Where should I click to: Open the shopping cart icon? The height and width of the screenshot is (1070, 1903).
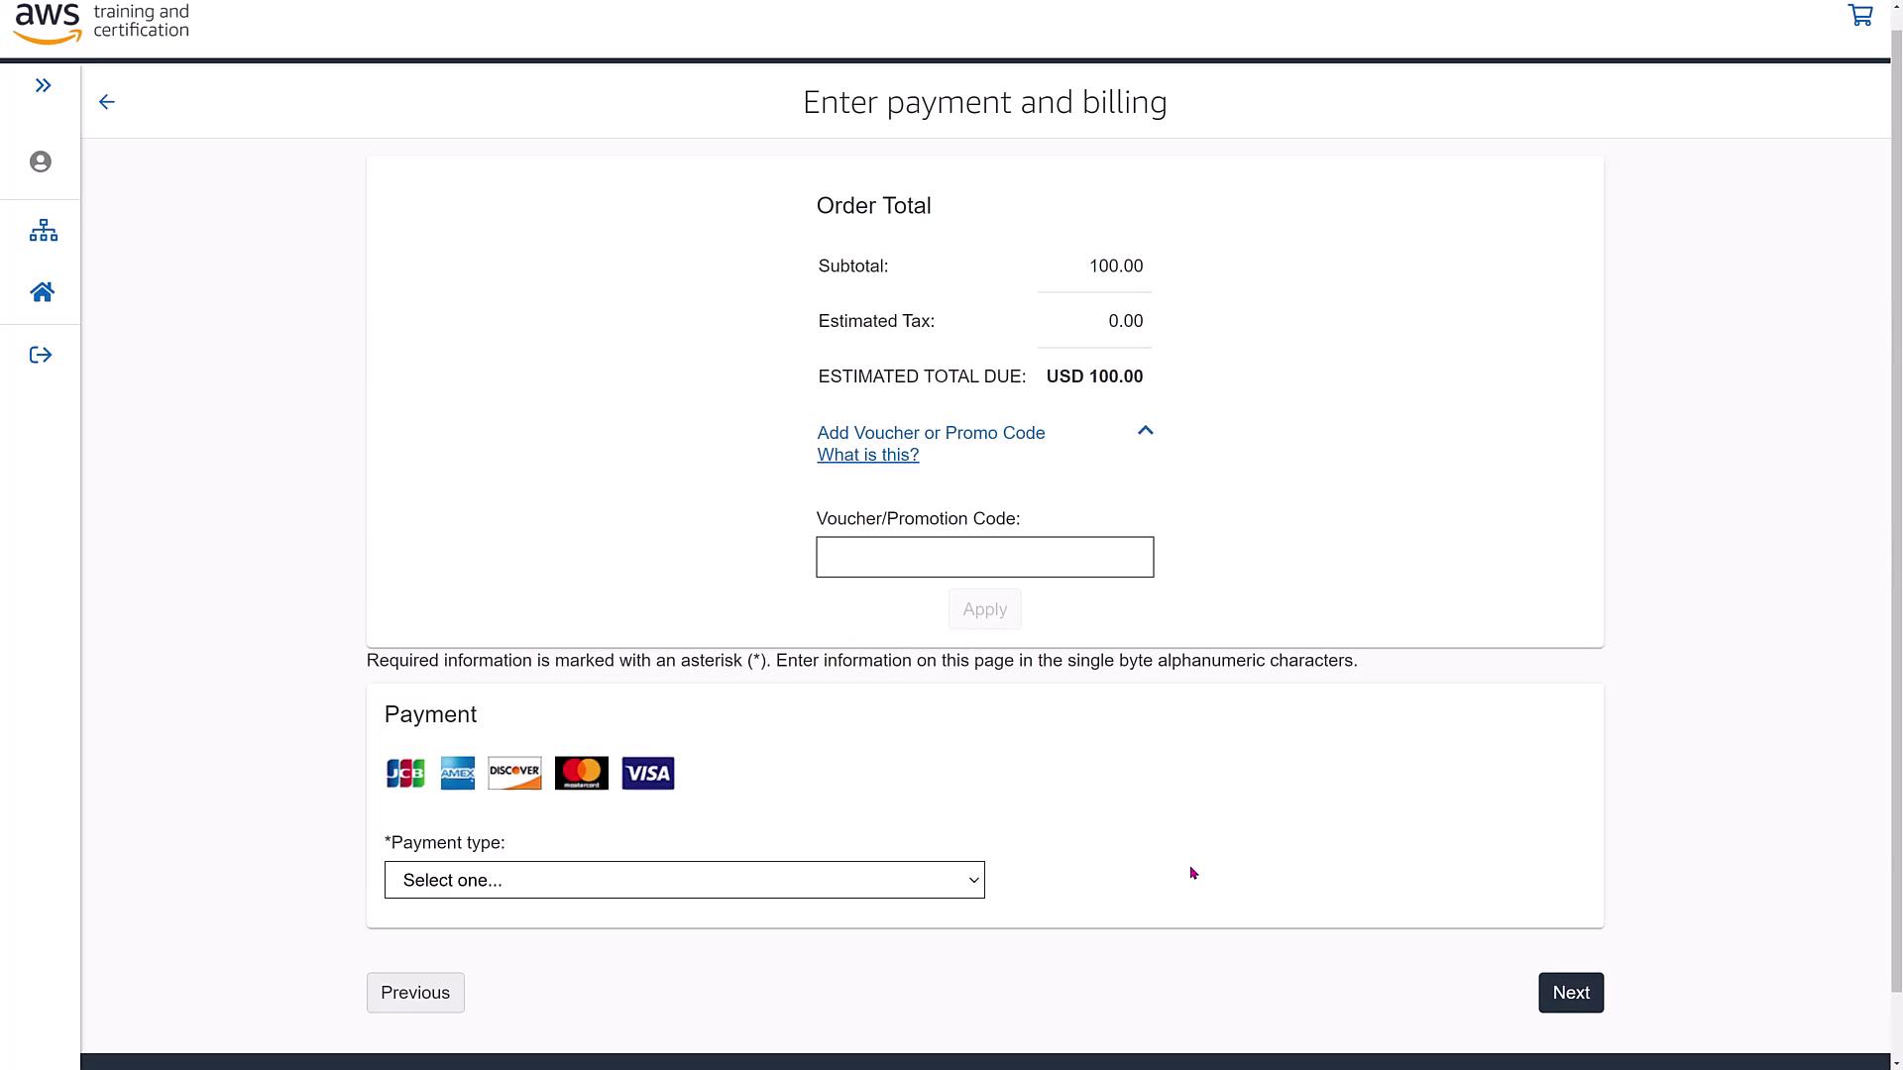pyautogui.click(x=1859, y=16)
